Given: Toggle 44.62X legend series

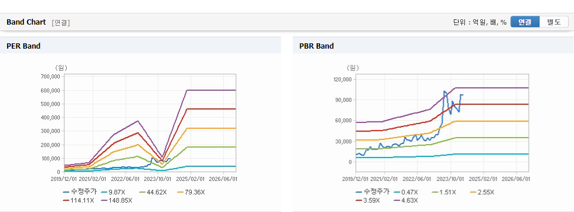Looking at the screenshot, I should coord(153,192).
